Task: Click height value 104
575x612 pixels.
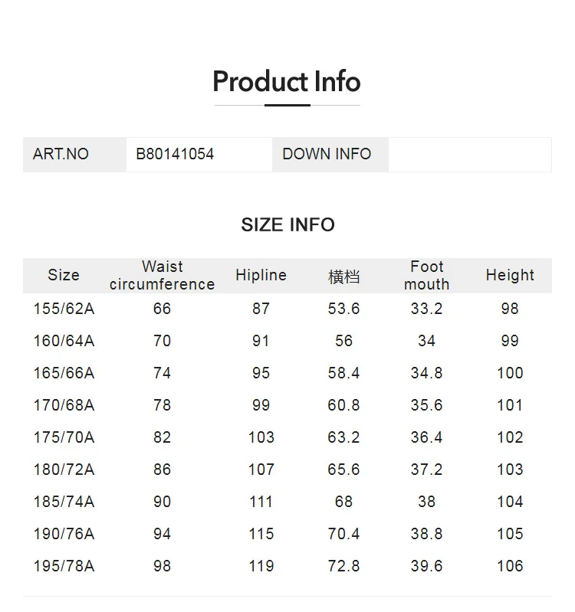Action: tap(510, 502)
